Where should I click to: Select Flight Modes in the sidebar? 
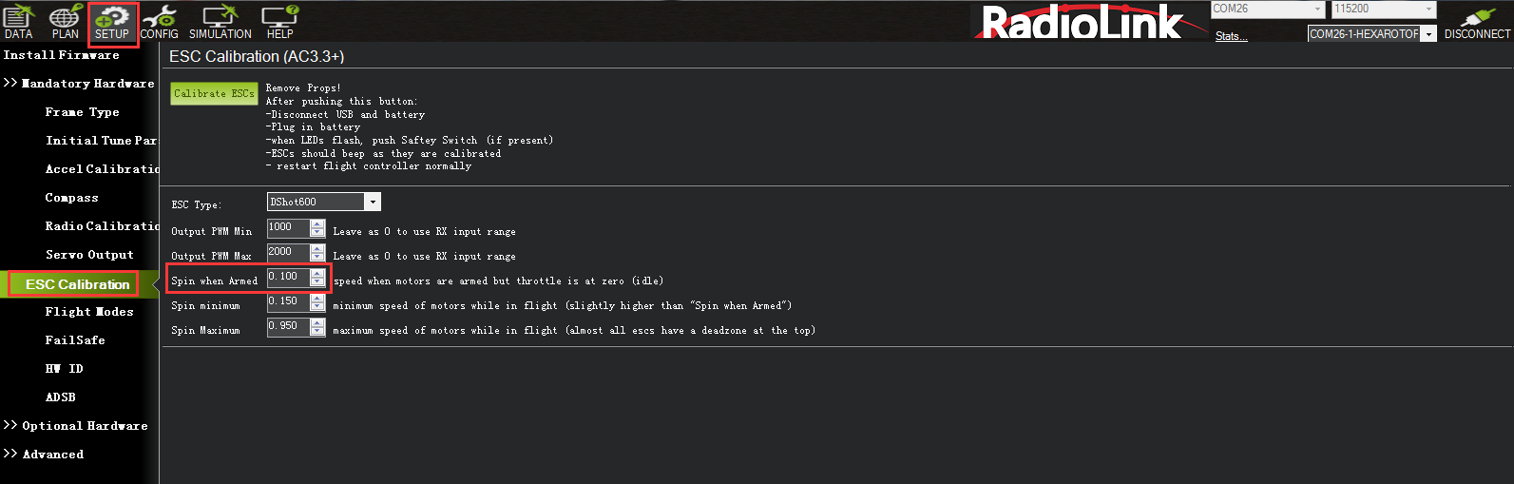(x=89, y=312)
